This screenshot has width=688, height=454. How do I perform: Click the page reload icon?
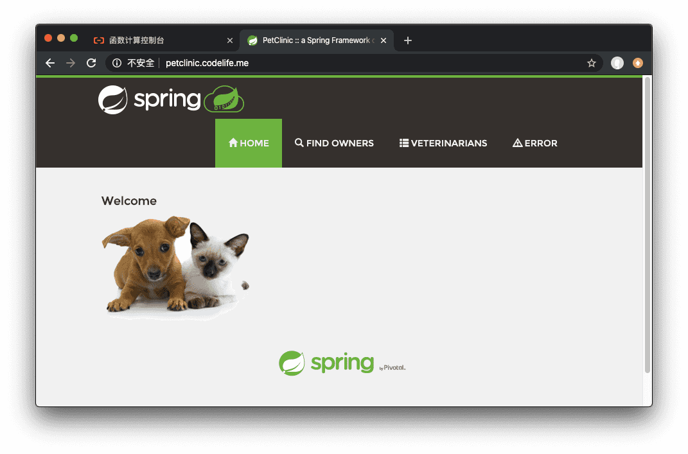point(91,63)
